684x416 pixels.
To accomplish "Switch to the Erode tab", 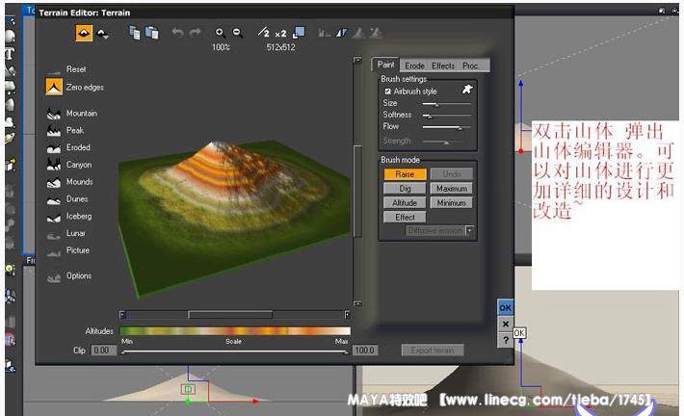I will (414, 65).
